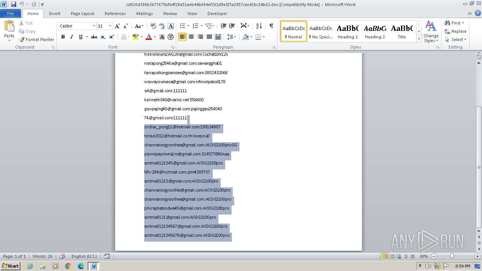This screenshot has height=271, width=482.
Task: Apply the Normal style
Action: (294, 31)
